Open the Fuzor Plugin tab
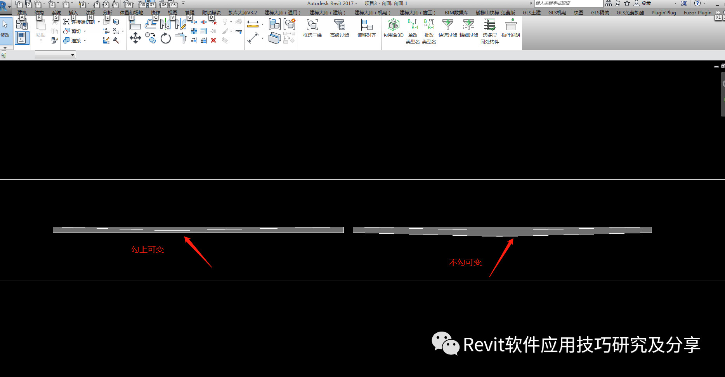 697,13
